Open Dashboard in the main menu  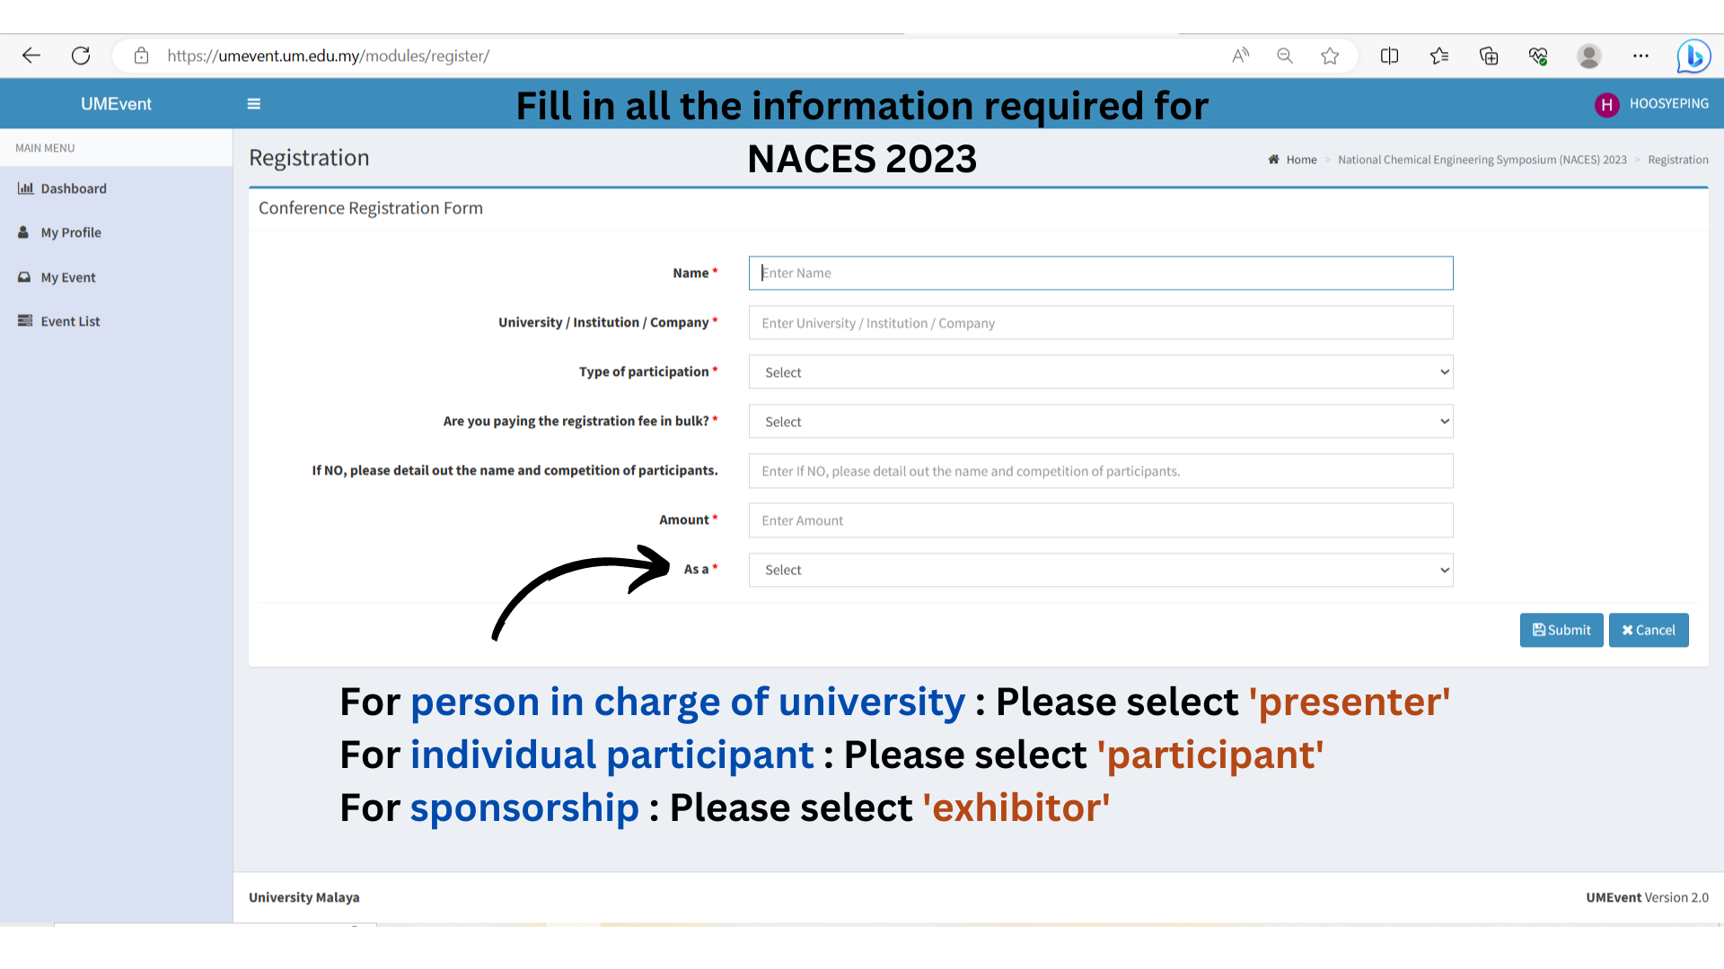[x=73, y=188]
